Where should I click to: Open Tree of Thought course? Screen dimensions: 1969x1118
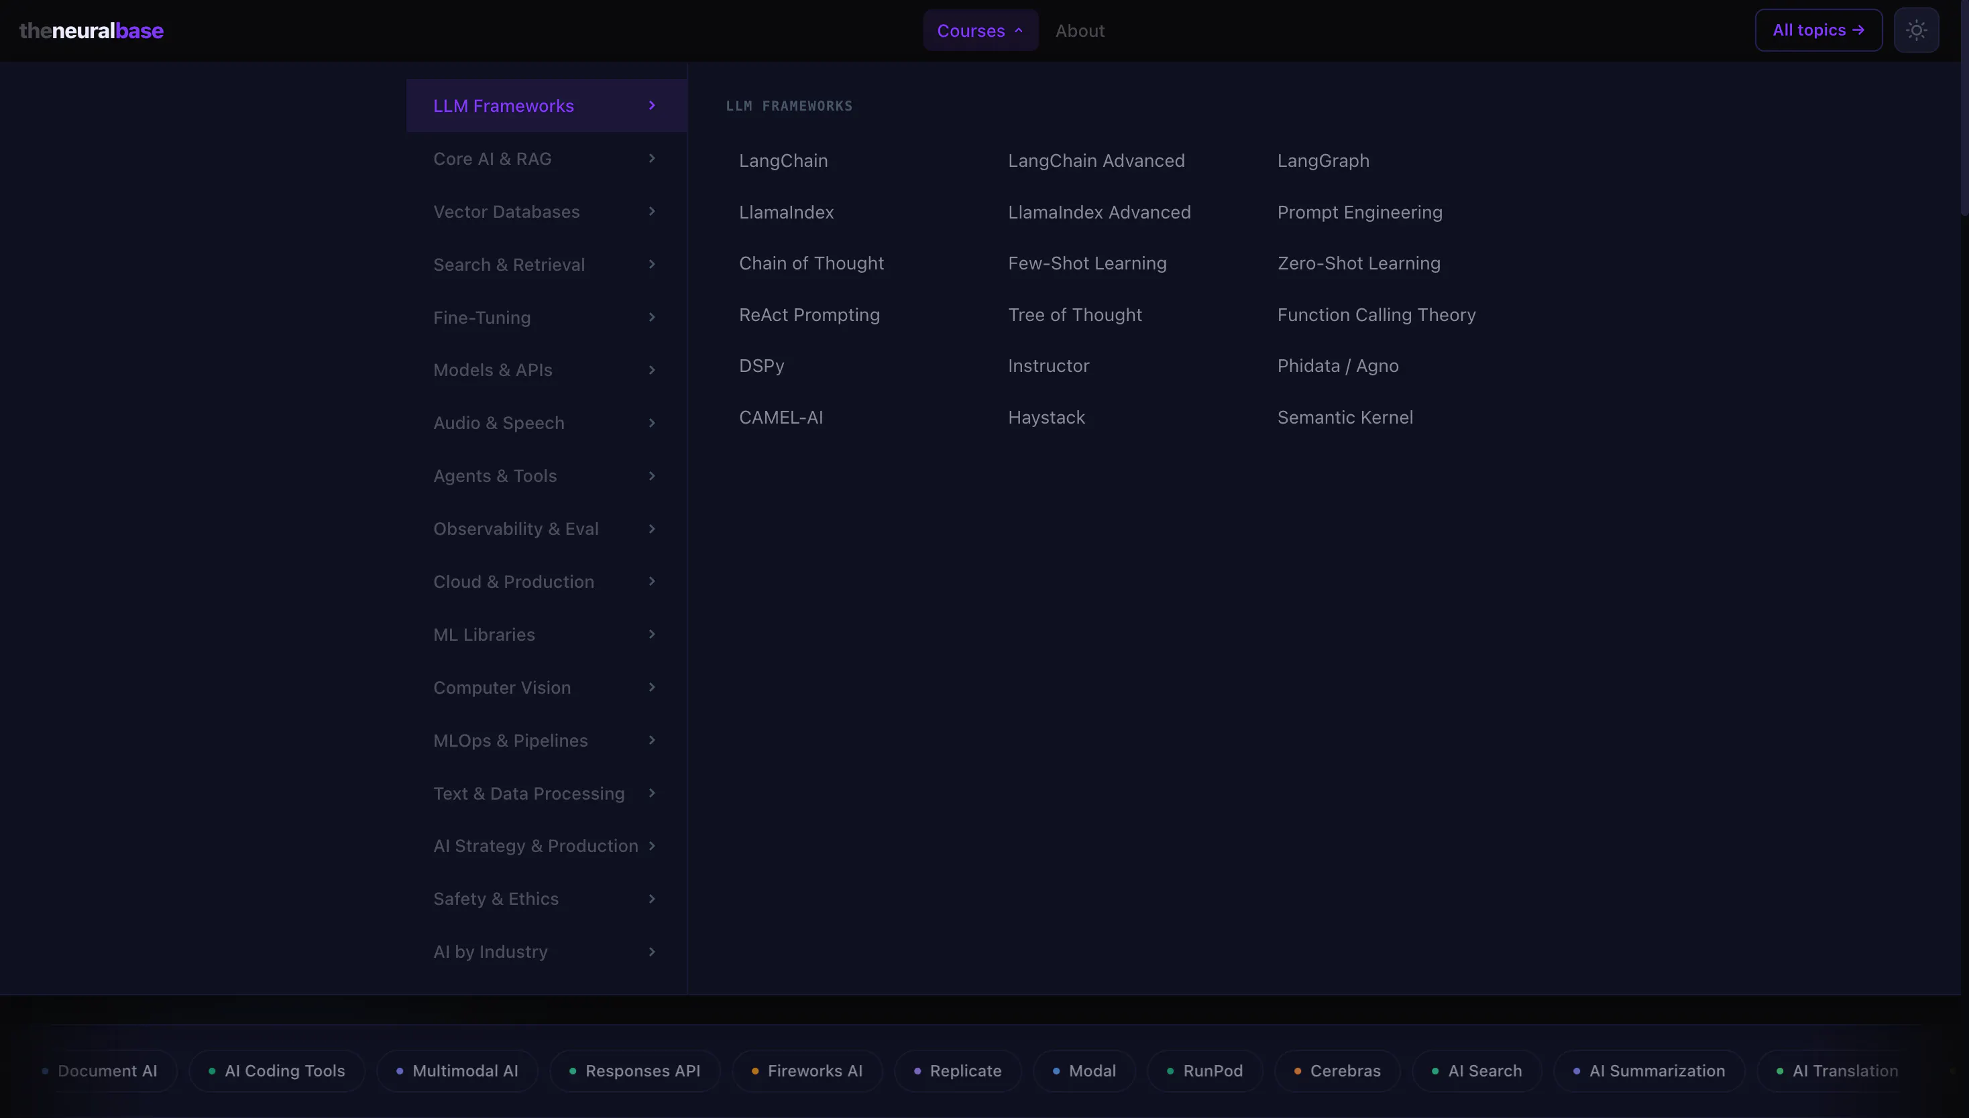click(x=1075, y=315)
